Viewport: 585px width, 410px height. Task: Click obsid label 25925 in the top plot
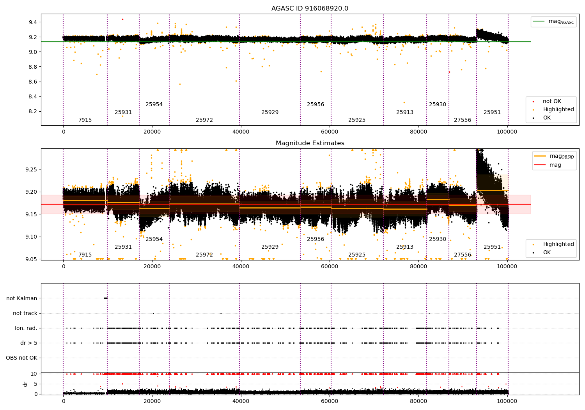(x=357, y=120)
